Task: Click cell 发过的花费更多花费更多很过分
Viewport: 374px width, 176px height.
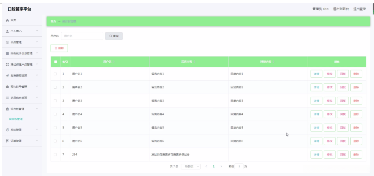Action: (170, 155)
